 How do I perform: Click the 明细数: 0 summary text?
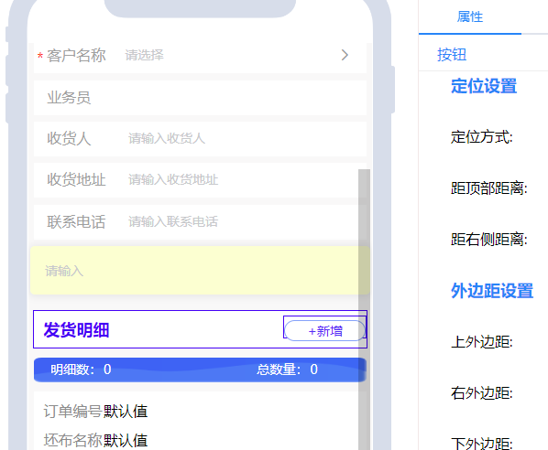click(81, 370)
